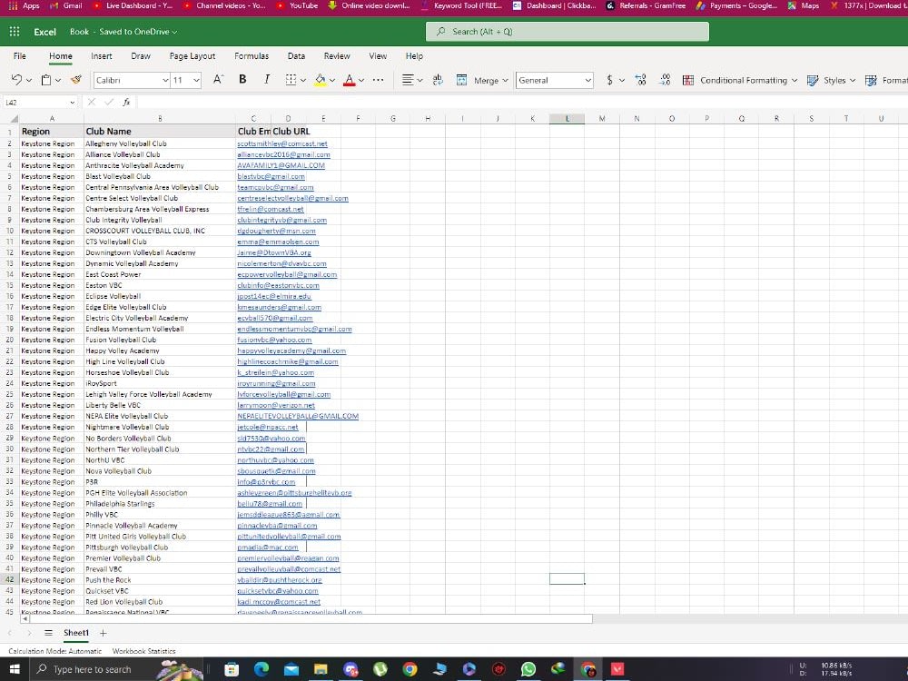
Task: Expand the Name Box dropdown arrow
Action: pos(72,103)
